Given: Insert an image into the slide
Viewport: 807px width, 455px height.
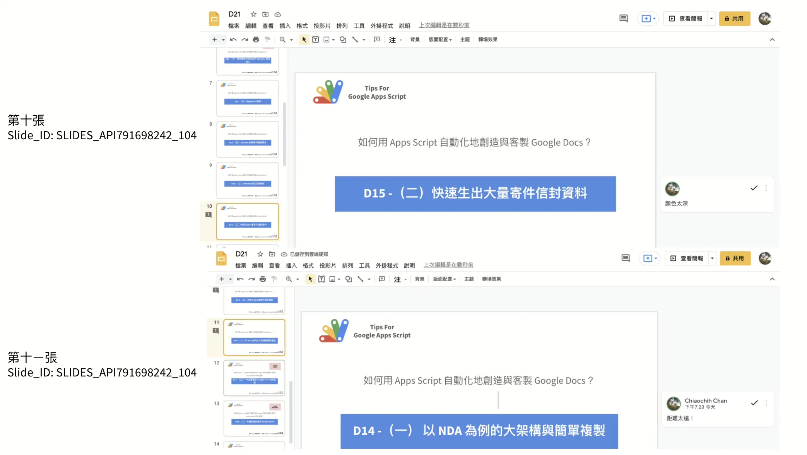Looking at the screenshot, I should [327, 39].
